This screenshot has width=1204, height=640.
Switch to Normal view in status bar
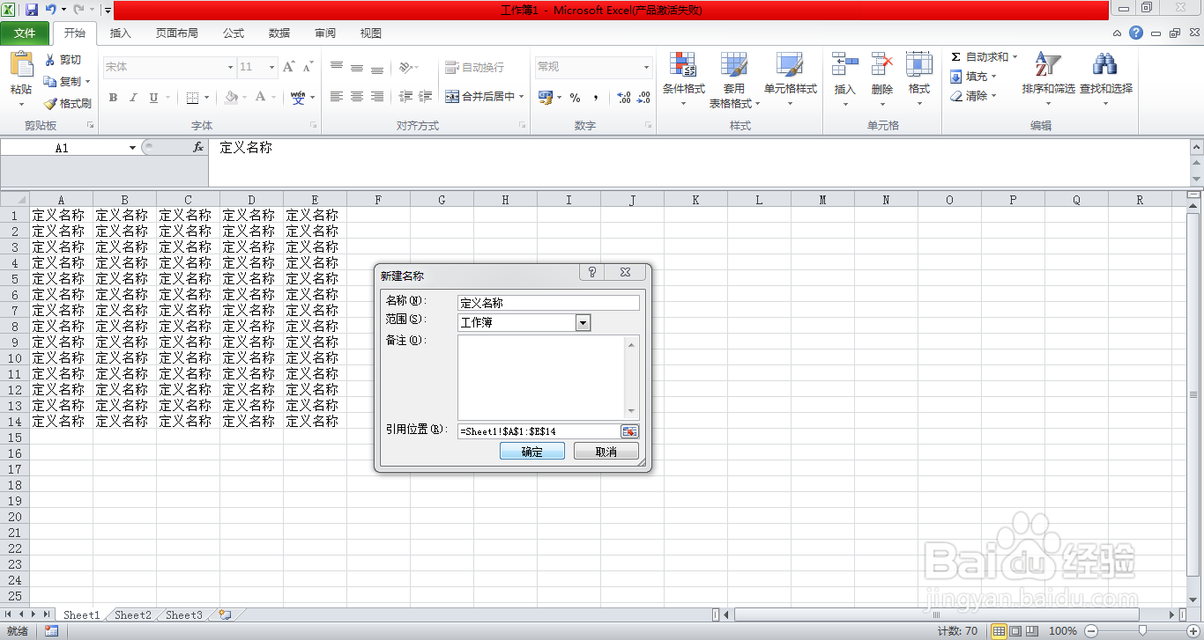(x=999, y=631)
